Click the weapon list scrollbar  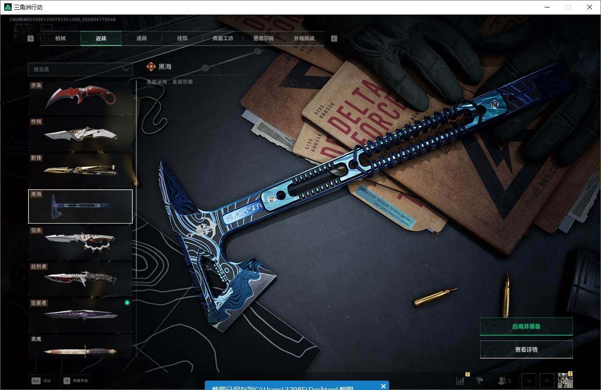[136, 220]
